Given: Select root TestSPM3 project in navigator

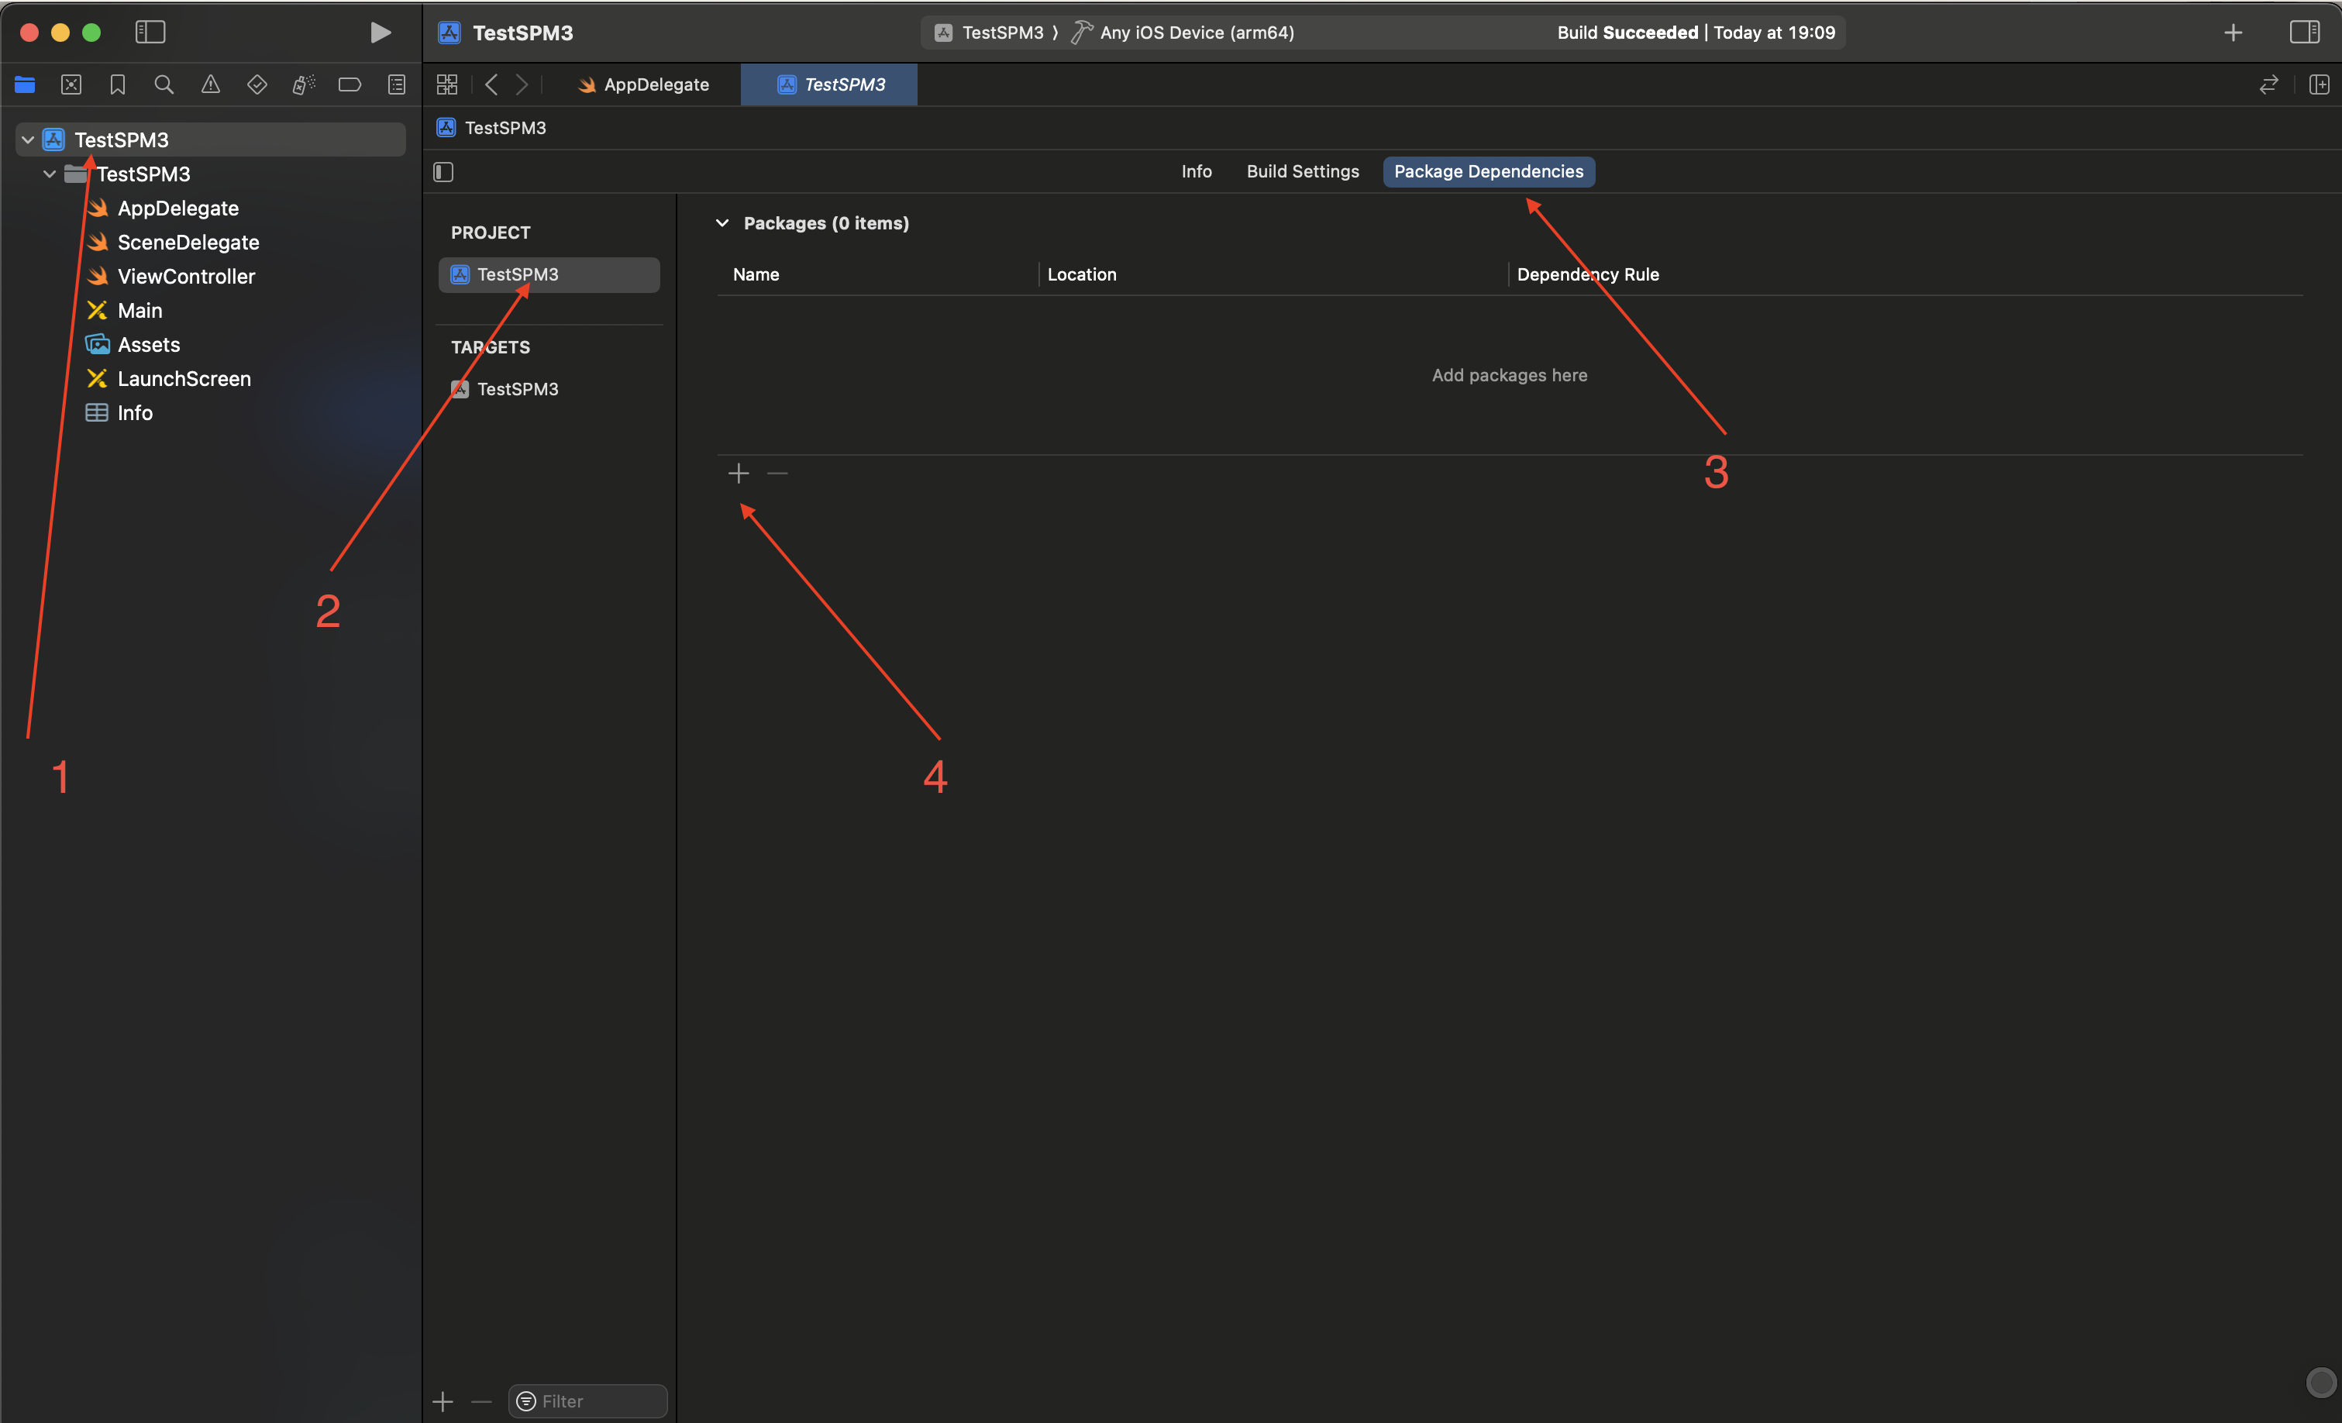Looking at the screenshot, I should 210,140.
